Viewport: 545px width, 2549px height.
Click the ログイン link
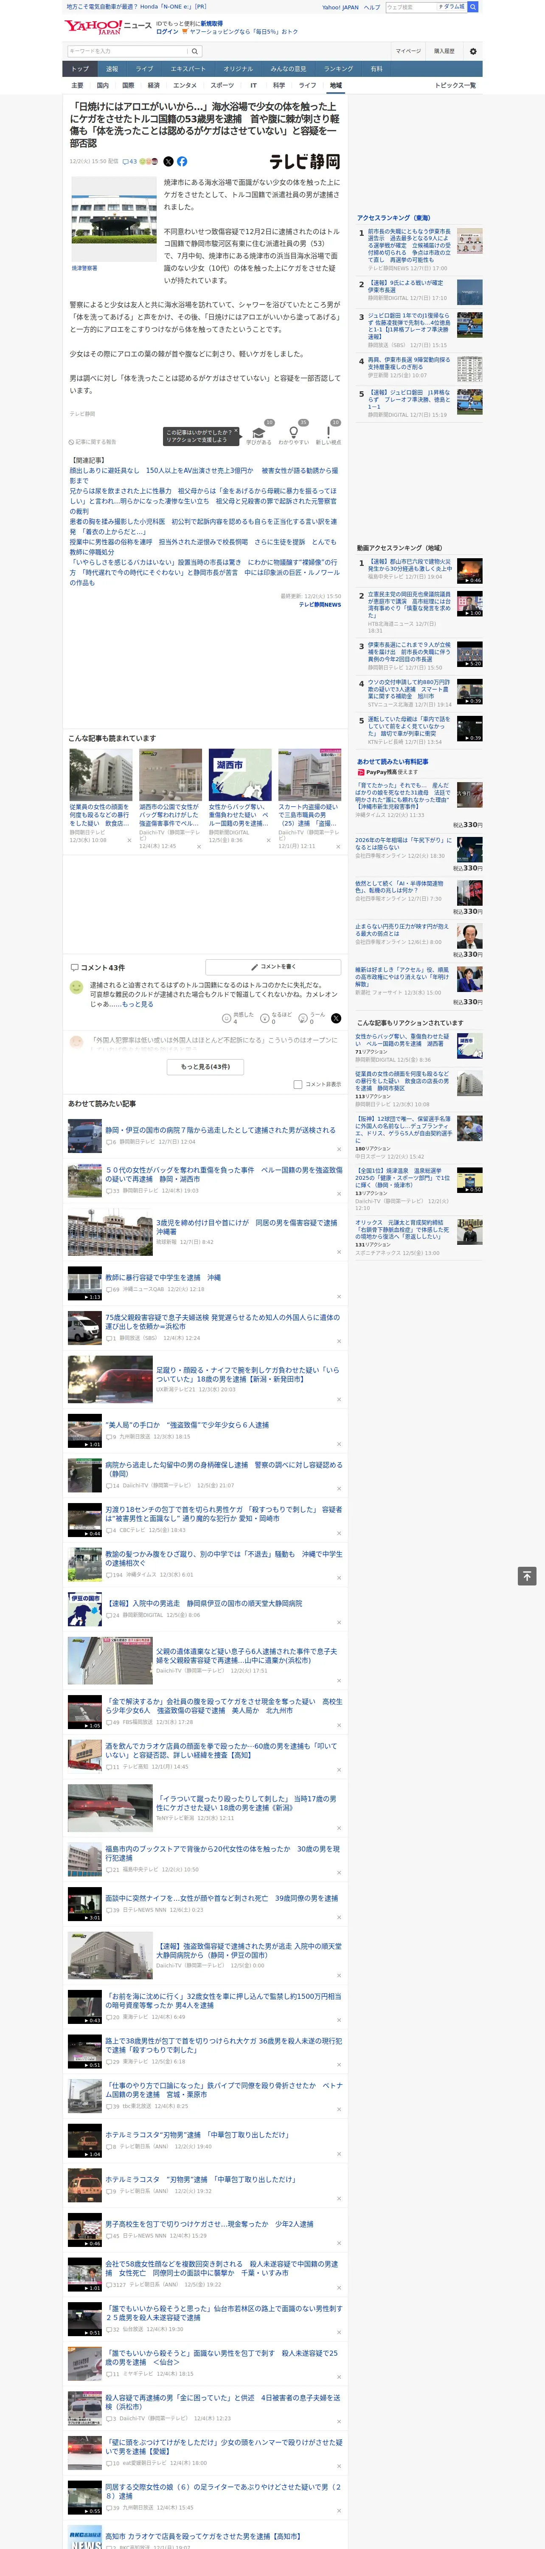[167, 32]
